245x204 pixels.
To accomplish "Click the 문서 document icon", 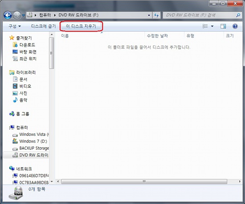I will tap(15, 79).
